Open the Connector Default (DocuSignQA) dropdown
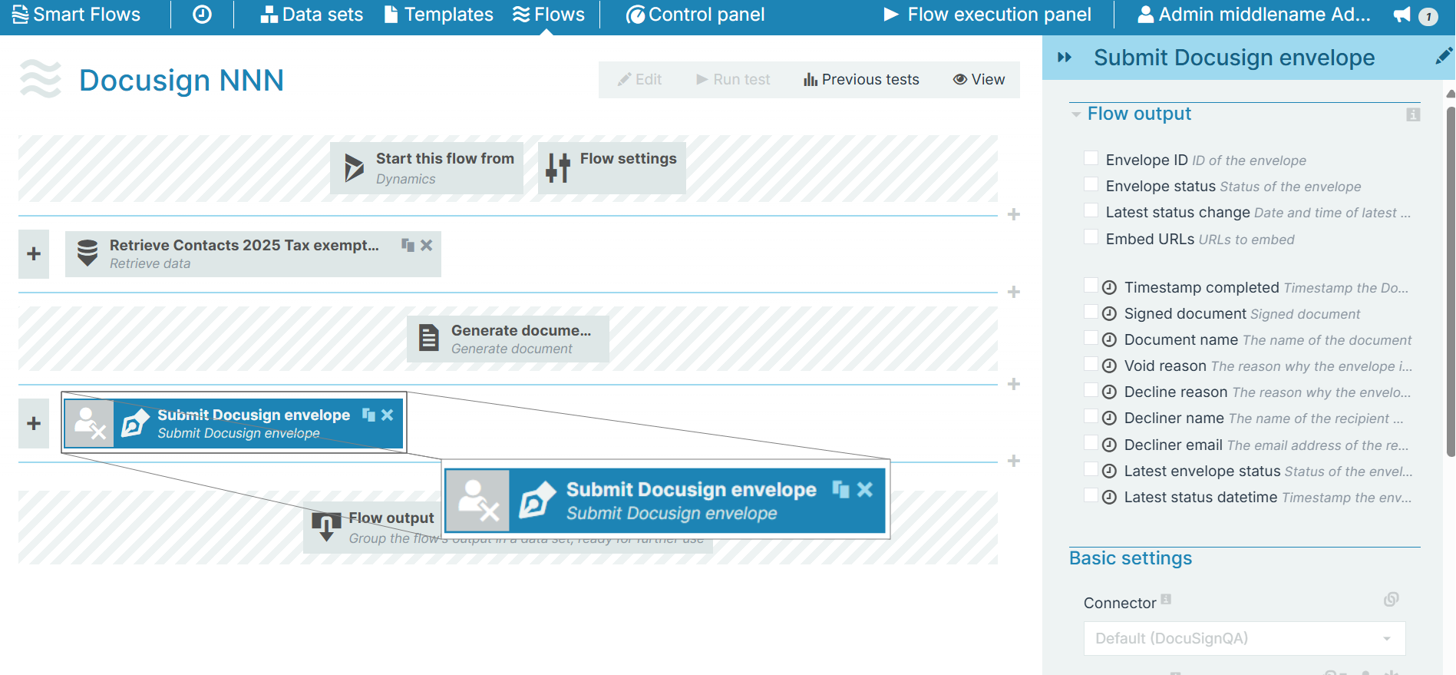The width and height of the screenshot is (1456, 675). (x=1244, y=638)
